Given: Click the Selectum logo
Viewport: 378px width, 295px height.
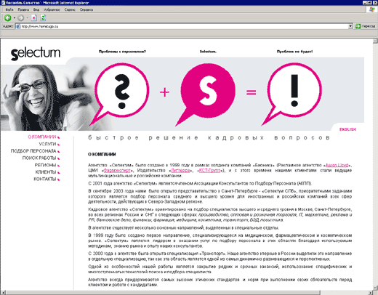Looking at the screenshot, I should (x=36, y=53).
